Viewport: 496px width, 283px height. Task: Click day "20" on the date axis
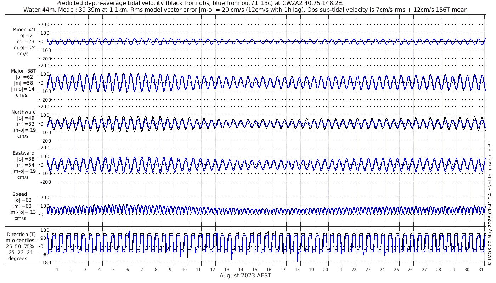(326, 270)
